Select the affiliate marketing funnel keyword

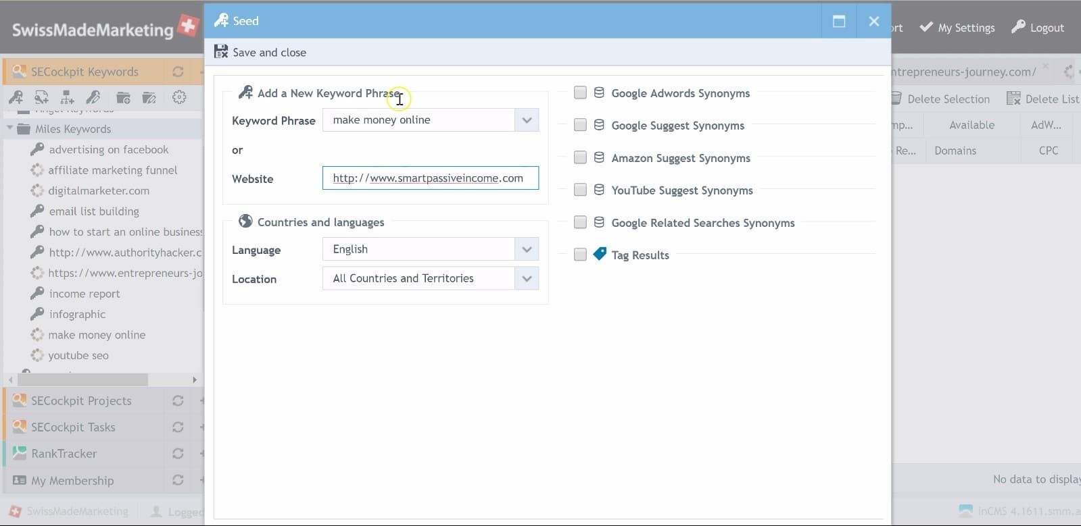pos(112,170)
